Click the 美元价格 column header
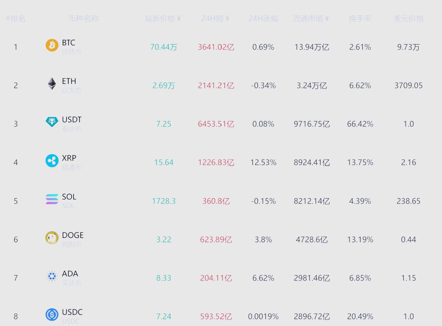442x326 pixels. [409, 19]
